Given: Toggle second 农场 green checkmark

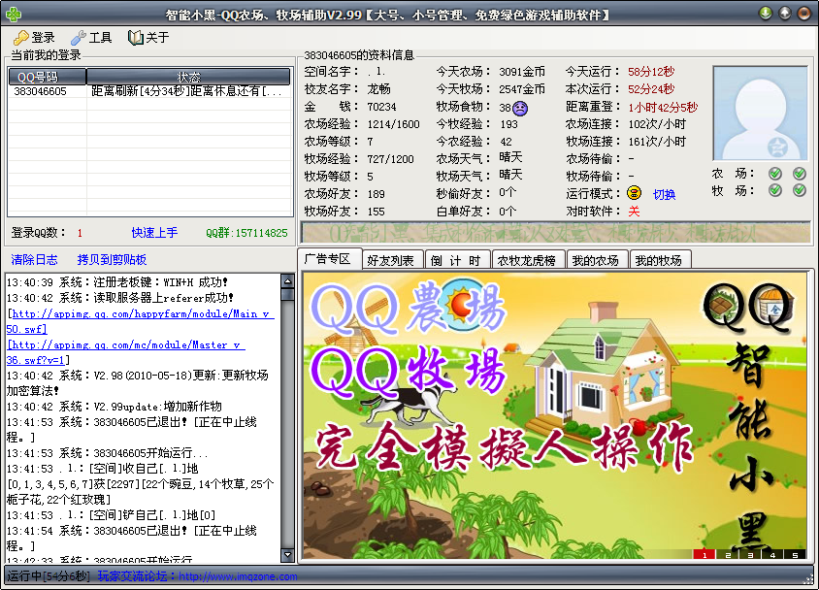Looking at the screenshot, I should pos(800,174).
